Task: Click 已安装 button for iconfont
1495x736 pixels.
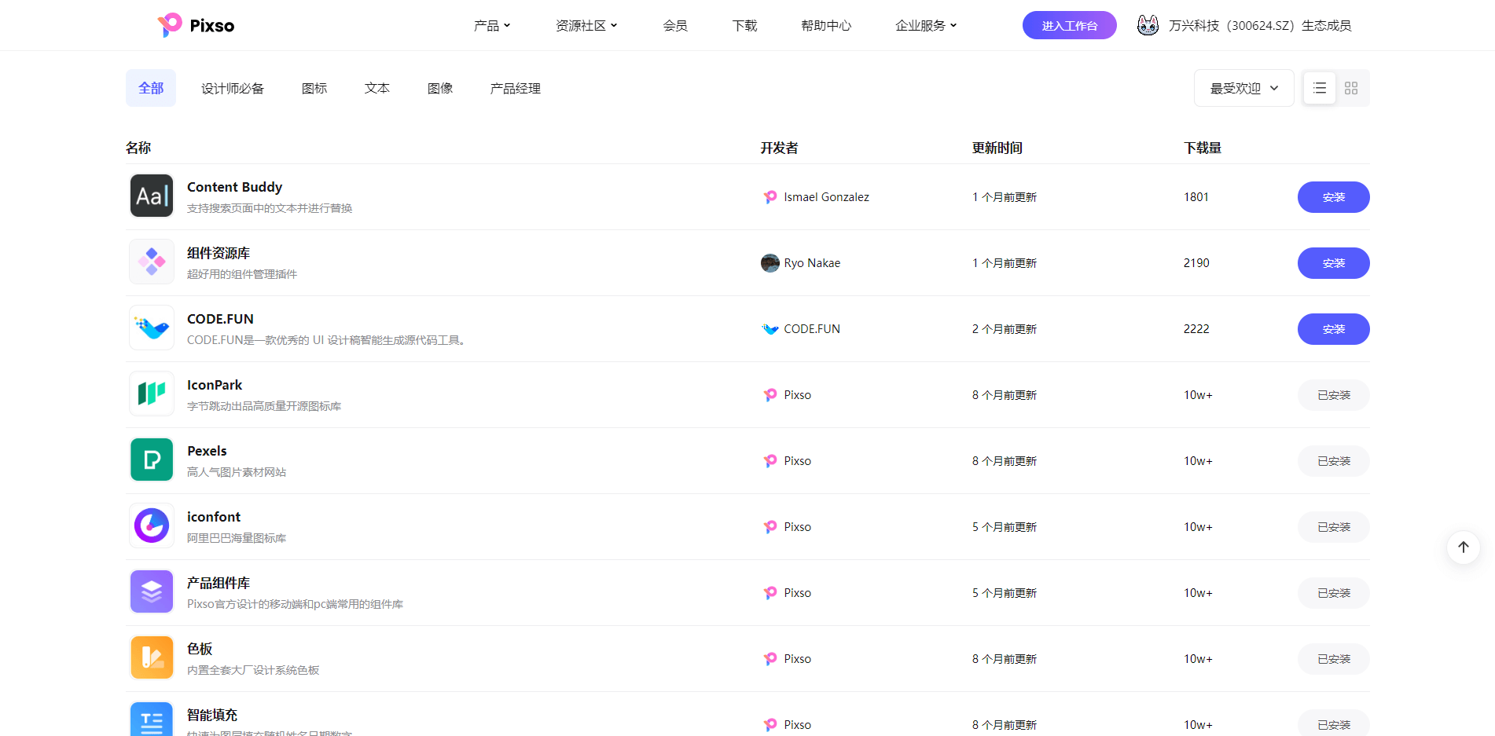Action: pyautogui.click(x=1334, y=527)
